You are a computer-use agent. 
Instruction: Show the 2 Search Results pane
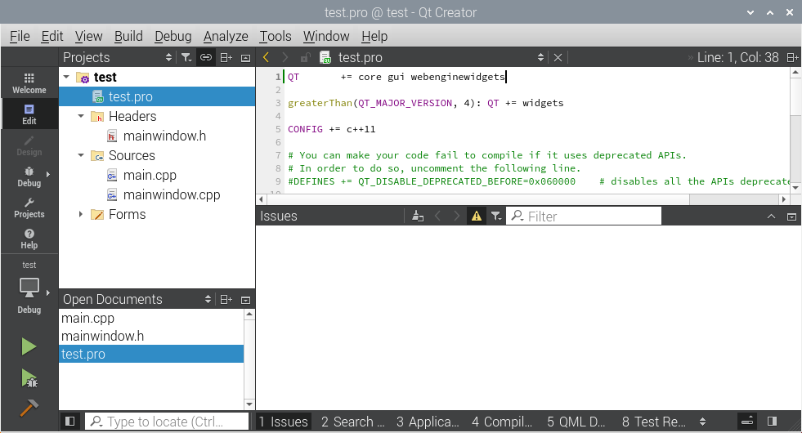[x=353, y=422]
